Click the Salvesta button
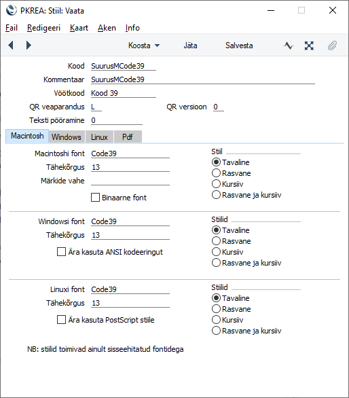 [239, 46]
